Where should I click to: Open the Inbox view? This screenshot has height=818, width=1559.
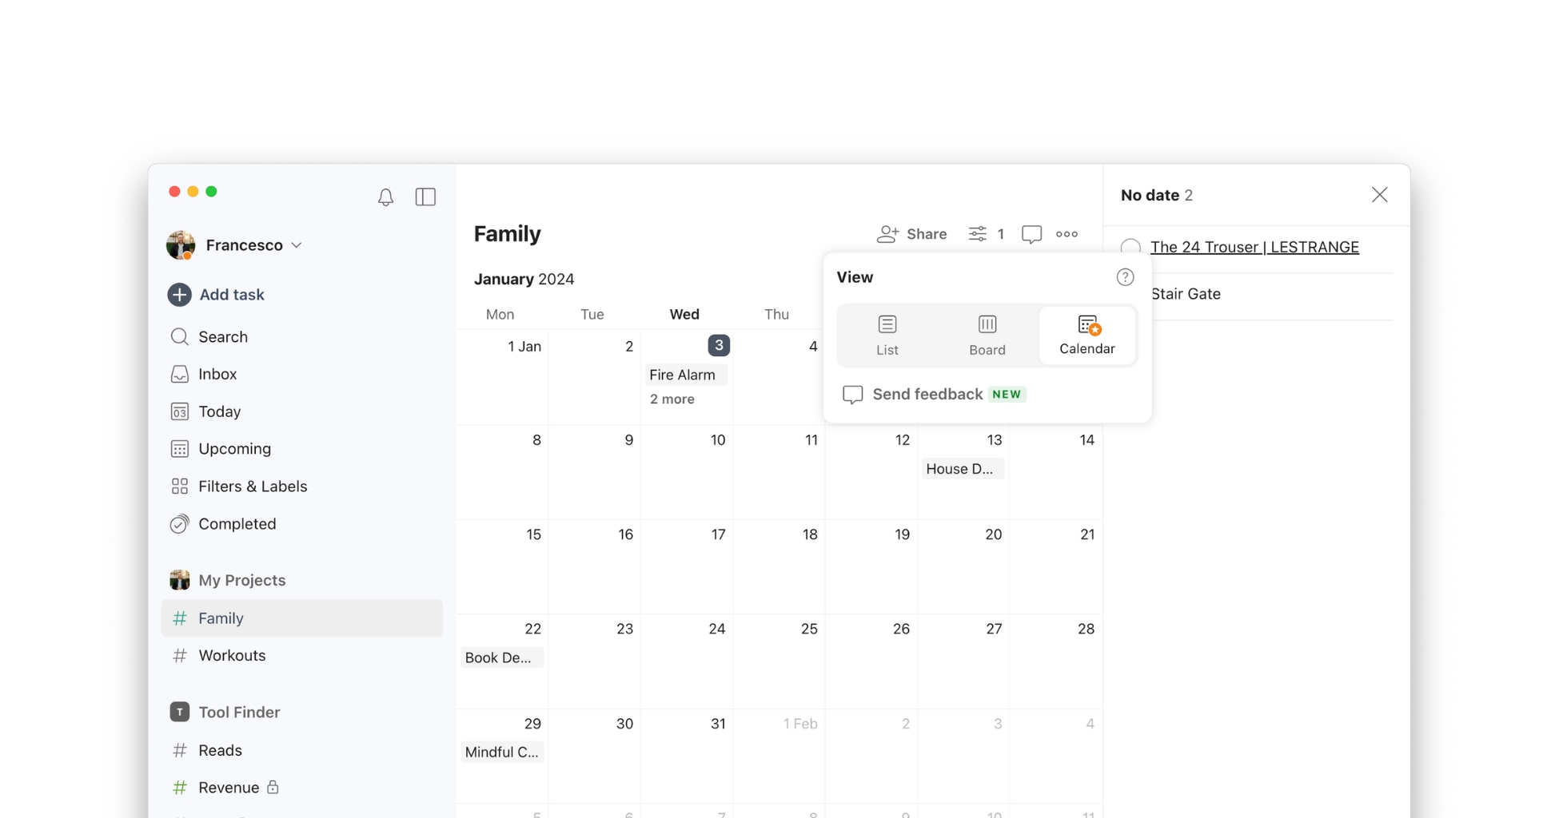[217, 373]
